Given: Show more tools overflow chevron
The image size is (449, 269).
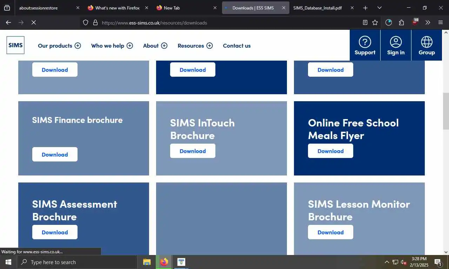Looking at the screenshot, I should pyautogui.click(x=428, y=22).
